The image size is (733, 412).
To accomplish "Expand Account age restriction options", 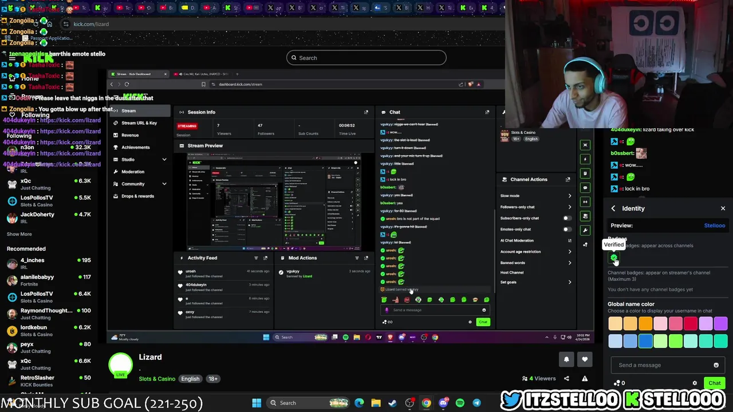I will tap(569, 252).
